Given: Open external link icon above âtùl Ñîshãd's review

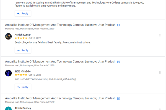Looking at the screenshot, I should tap(118, 62).
